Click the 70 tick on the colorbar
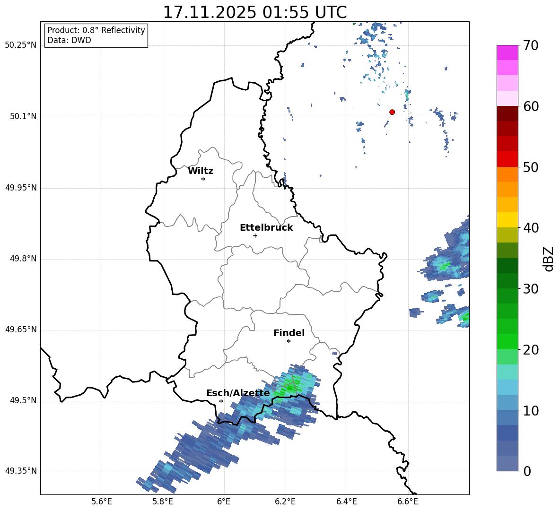 pyautogui.click(x=531, y=45)
